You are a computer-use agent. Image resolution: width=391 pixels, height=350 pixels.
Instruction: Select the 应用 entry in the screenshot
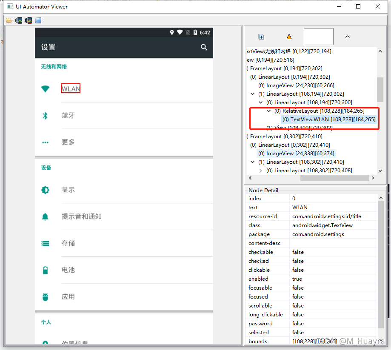pyautogui.click(x=68, y=297)
